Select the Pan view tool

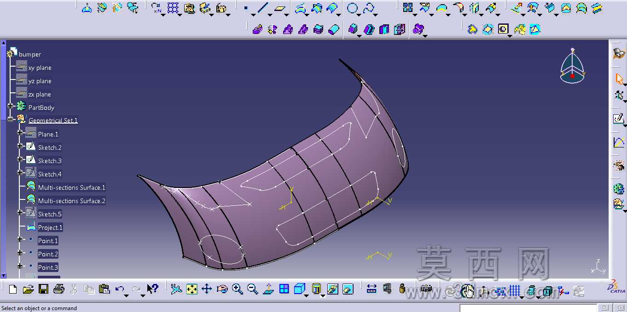(x=207, y=289)
